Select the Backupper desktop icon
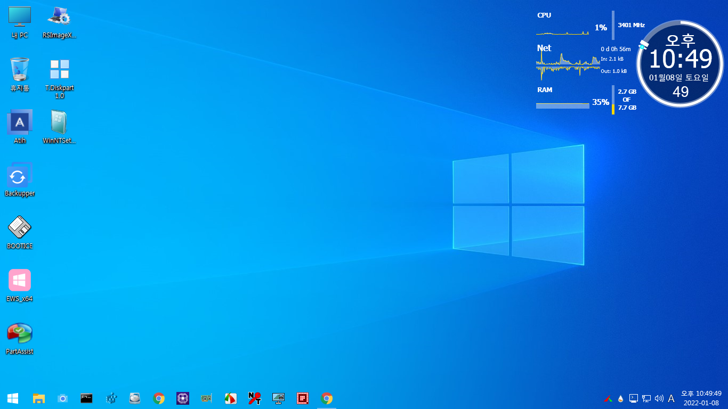 click(20, 180)
